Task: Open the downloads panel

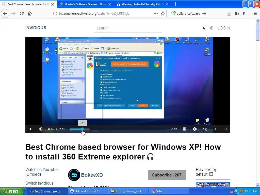Action: tap(229, 13)
